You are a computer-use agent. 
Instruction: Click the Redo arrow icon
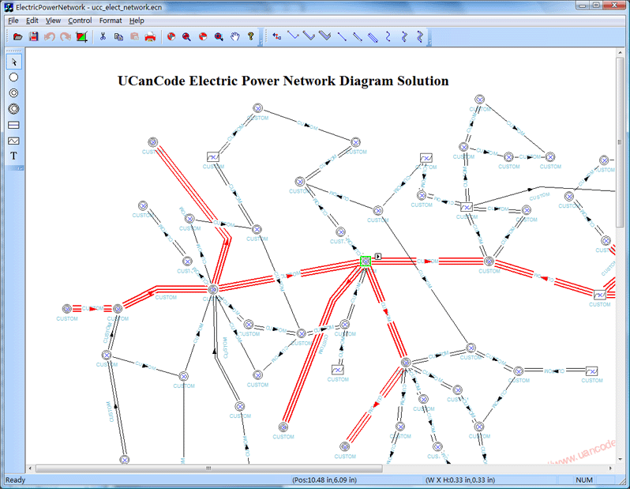(66, 37)
